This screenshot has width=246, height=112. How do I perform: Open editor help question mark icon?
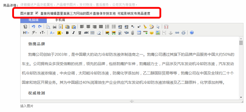192,33
